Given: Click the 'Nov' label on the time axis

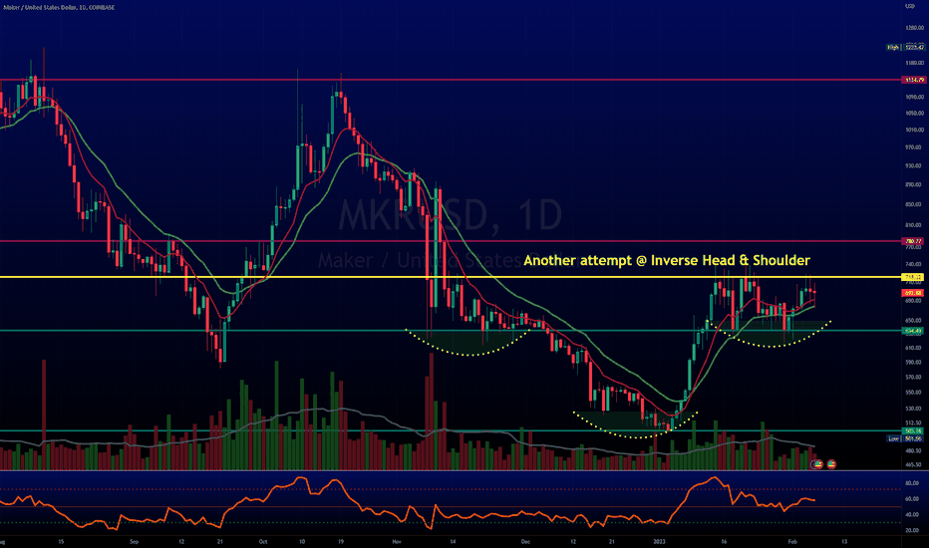Looking at the screenshot, I should pos(397,541).
